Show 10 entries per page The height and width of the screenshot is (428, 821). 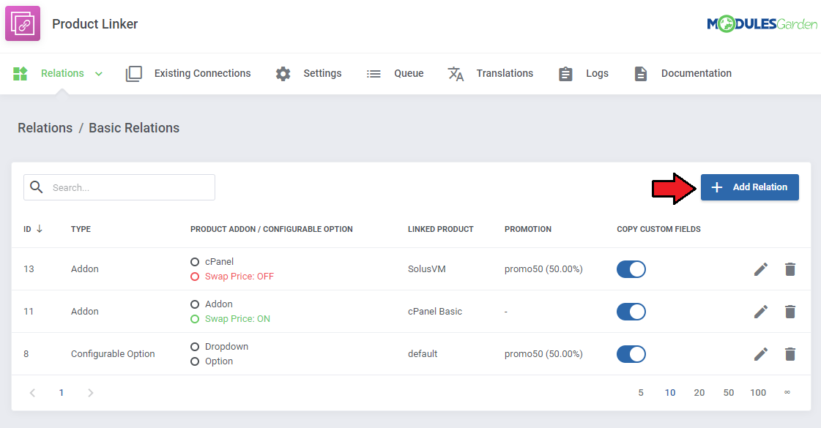669,392
